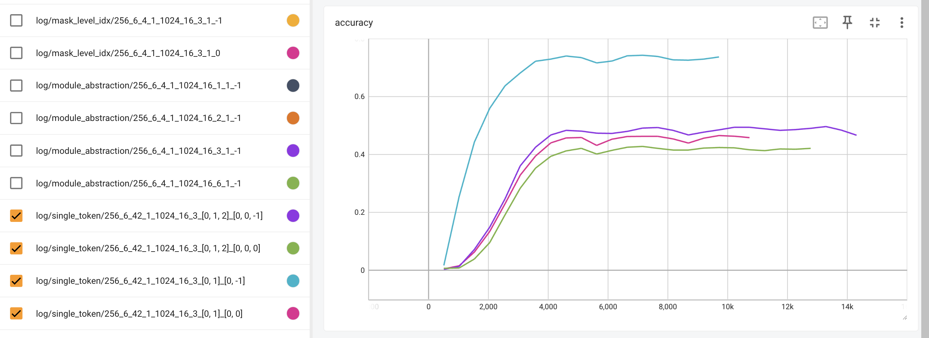929x338 pixels.
Task: Enable module_abstraction 16_1_1_-1 run checkbox
Action: pos(16,85)
